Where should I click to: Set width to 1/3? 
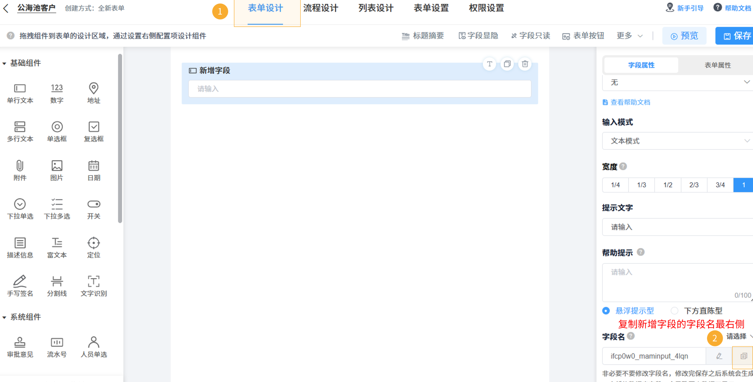pyautogui.click(x=642, y=185)
